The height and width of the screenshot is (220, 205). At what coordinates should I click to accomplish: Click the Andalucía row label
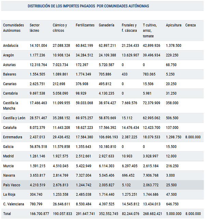(x=11, y=45)
